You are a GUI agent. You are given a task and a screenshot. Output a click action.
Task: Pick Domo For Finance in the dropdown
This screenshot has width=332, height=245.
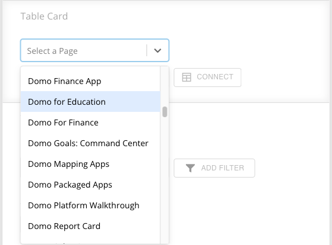pos(90,122)
